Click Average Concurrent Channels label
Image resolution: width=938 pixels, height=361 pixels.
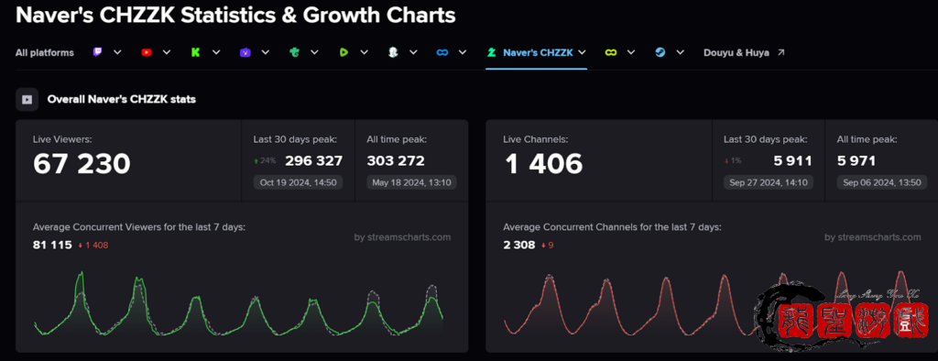coord(612,227)
